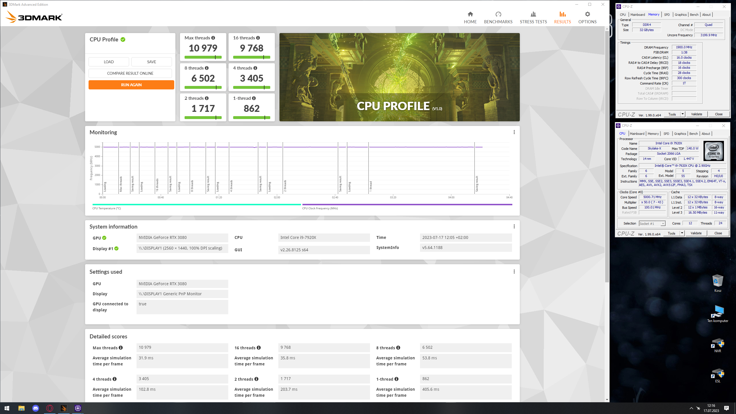
Task: Click green check next to Display #1
Action: [x=116, y=248]
